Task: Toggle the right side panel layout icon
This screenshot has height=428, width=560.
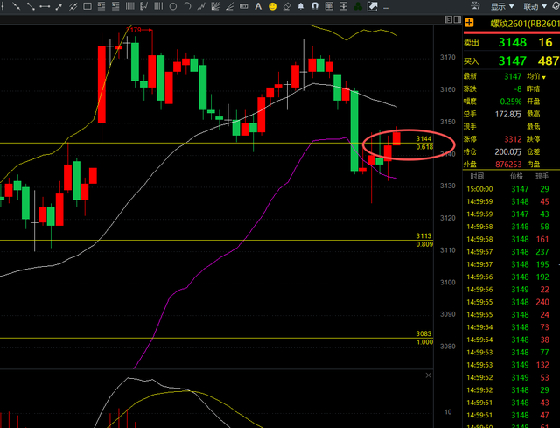Action: [x=457, y=19]
